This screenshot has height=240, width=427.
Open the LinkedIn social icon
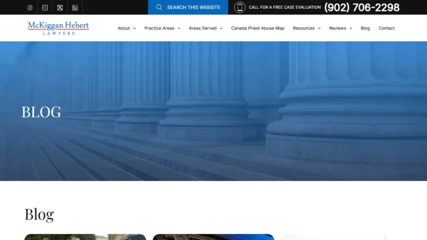[x=75, y=8]
